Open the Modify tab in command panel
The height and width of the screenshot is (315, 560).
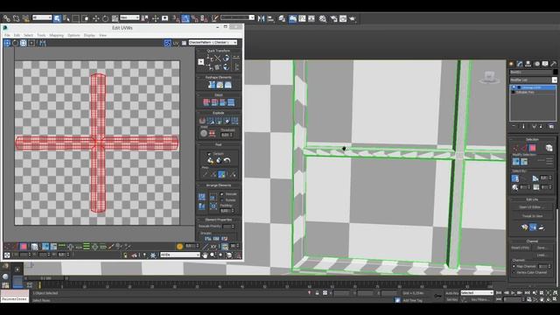click(520, 64)
